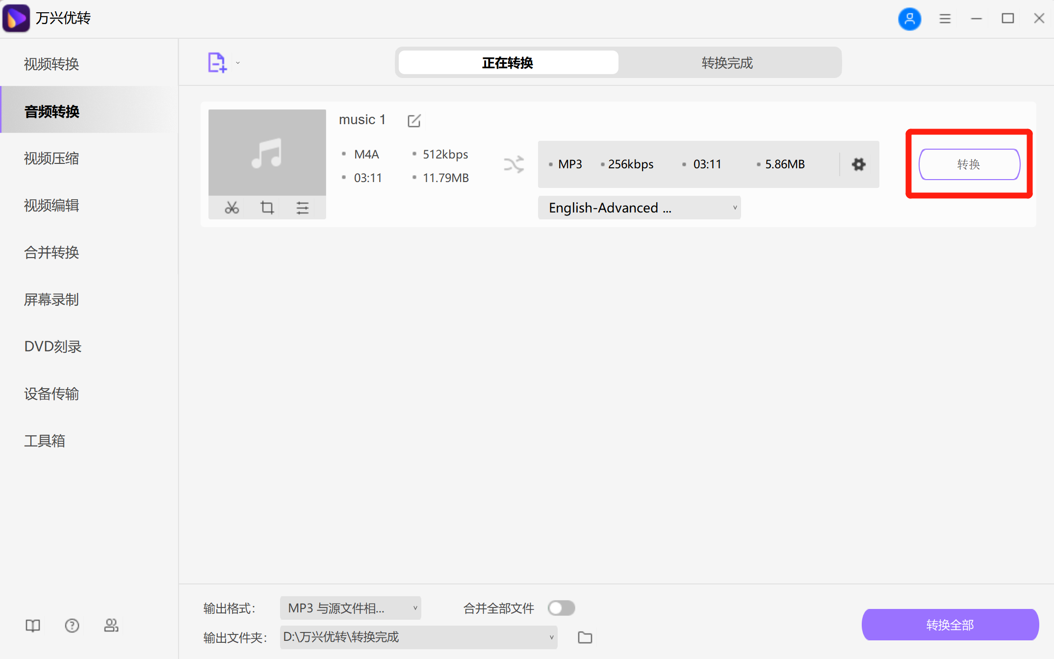The image size is (1054, 659).
Task: Open the user account icon in title bar
Action: click(910, 19)
